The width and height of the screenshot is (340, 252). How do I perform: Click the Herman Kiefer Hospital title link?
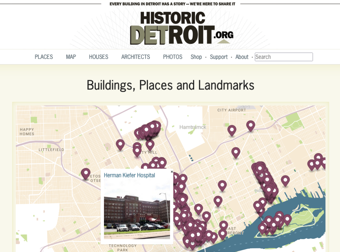pos(129,175)
